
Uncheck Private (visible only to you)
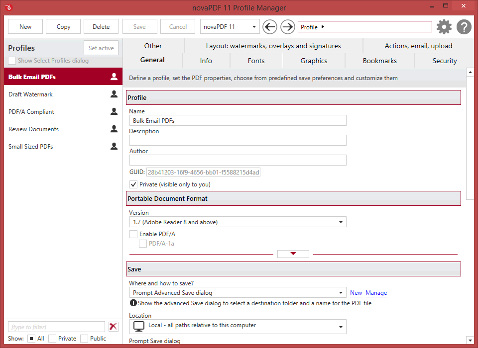click(133, 184)
